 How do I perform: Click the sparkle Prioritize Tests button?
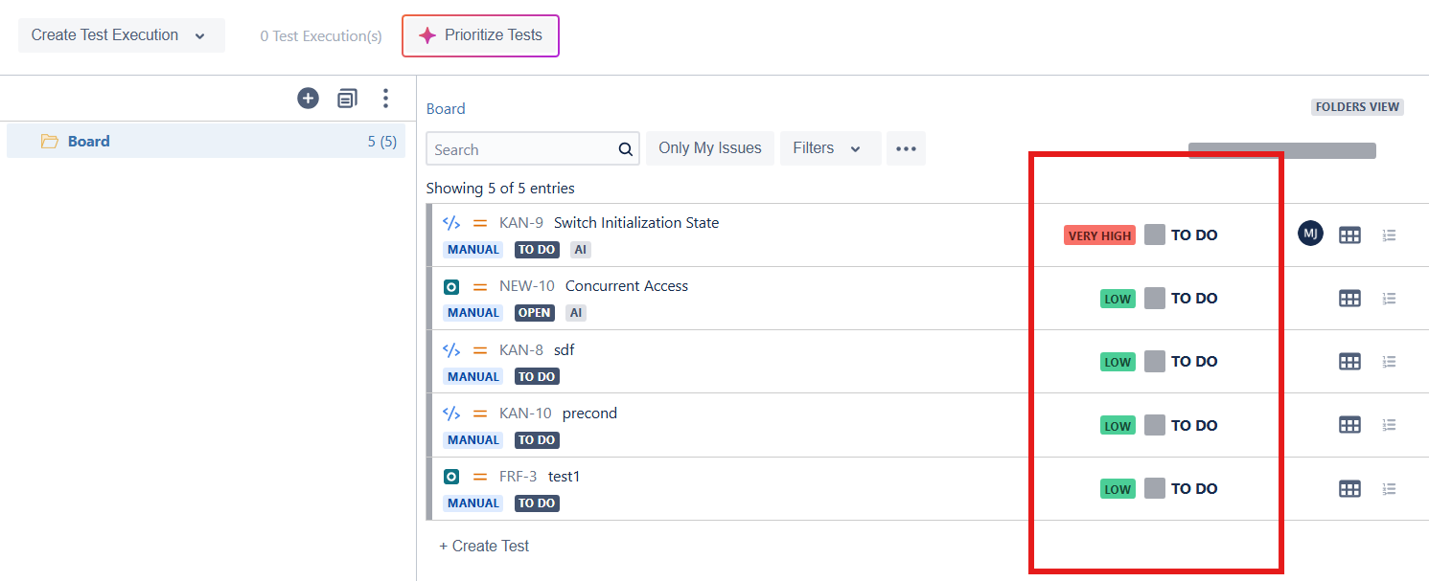pos(480,35)
